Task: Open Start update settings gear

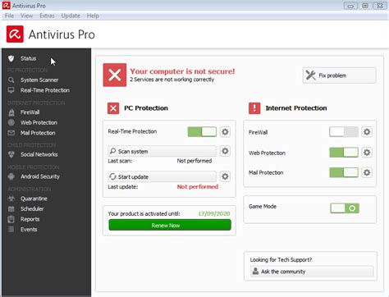Action: point(225,176)
